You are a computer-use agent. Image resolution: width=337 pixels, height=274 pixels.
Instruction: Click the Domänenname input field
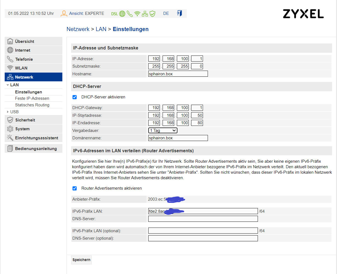click(x=178, y=138)
